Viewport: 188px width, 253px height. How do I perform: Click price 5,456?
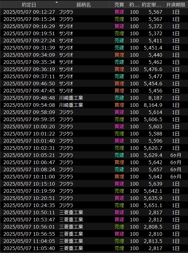155,91
